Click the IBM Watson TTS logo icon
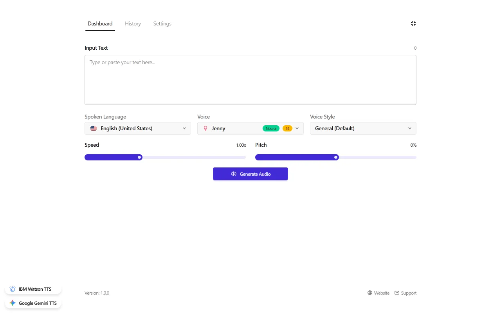This screenshot has width=501, height=313. [x=13, y=289]
